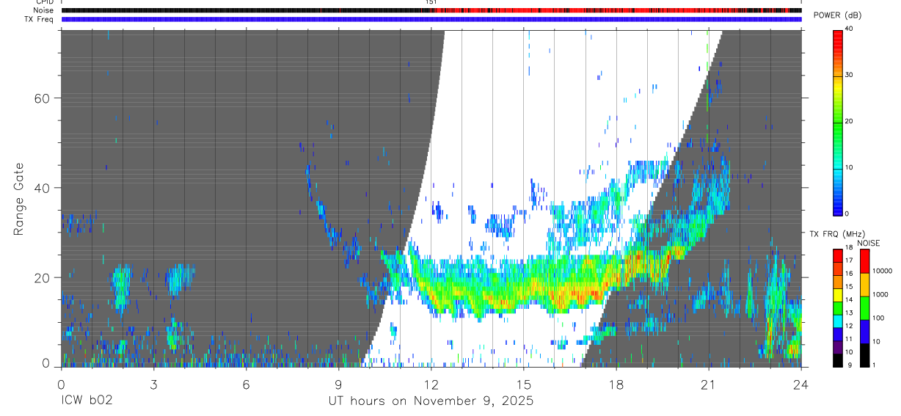This screenshot has height=416, width=901.
Task: Click the '14' tick on the TX FRQ scale
Action: (x=850, y=300)
